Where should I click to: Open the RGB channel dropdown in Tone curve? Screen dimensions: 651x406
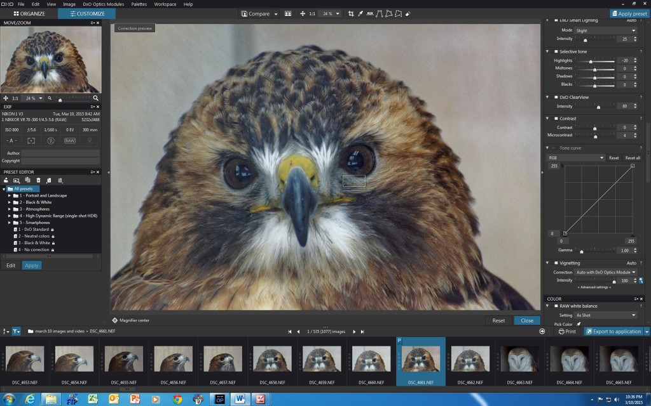click(575, 158)
